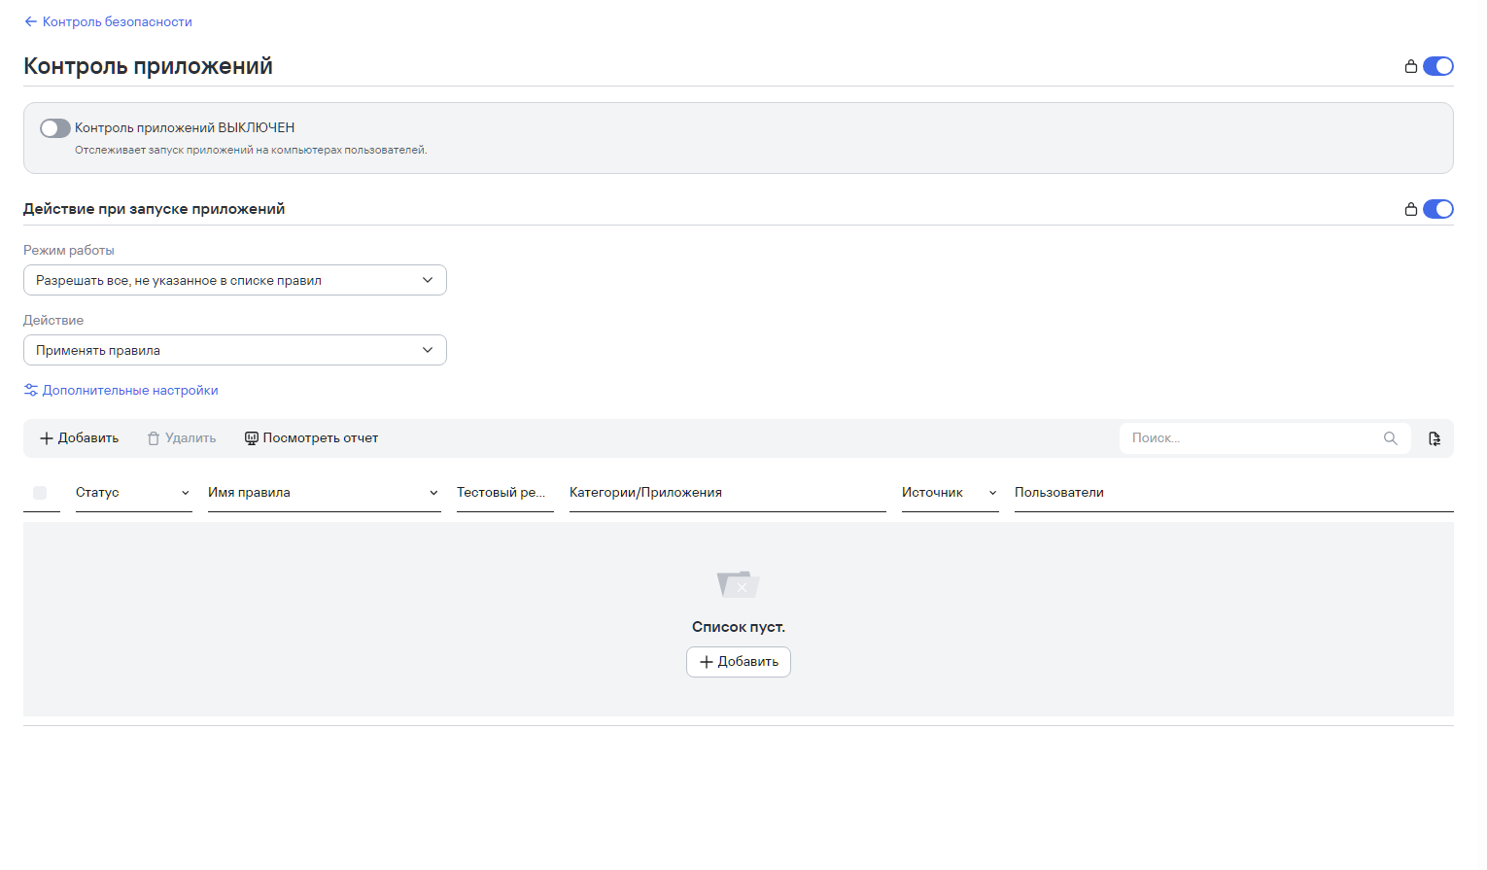This screenshot has width=1487, height=870.
Task: Click the Список пуст. message text
Action: [739, 627]
